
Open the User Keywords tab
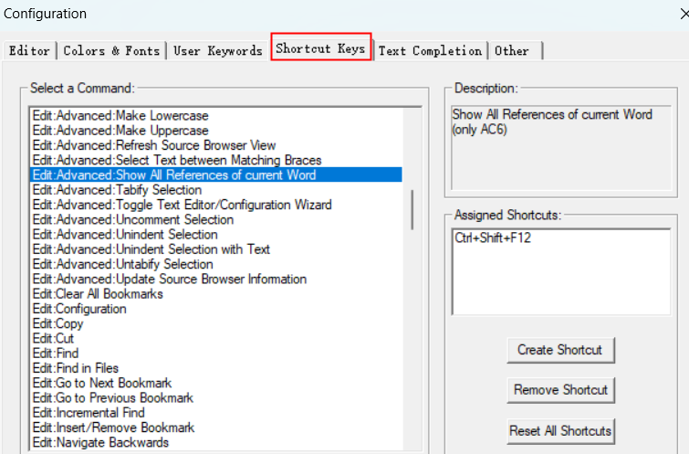point(217,51)
